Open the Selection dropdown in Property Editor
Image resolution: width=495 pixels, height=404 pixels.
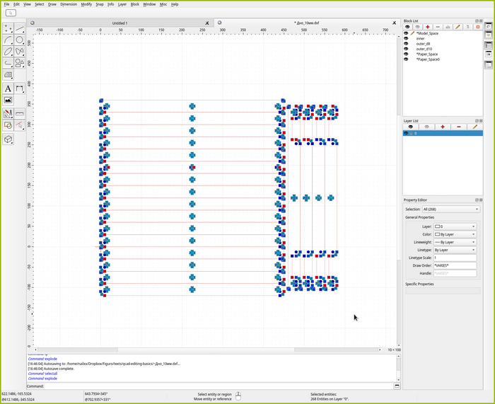pos(451,209)
